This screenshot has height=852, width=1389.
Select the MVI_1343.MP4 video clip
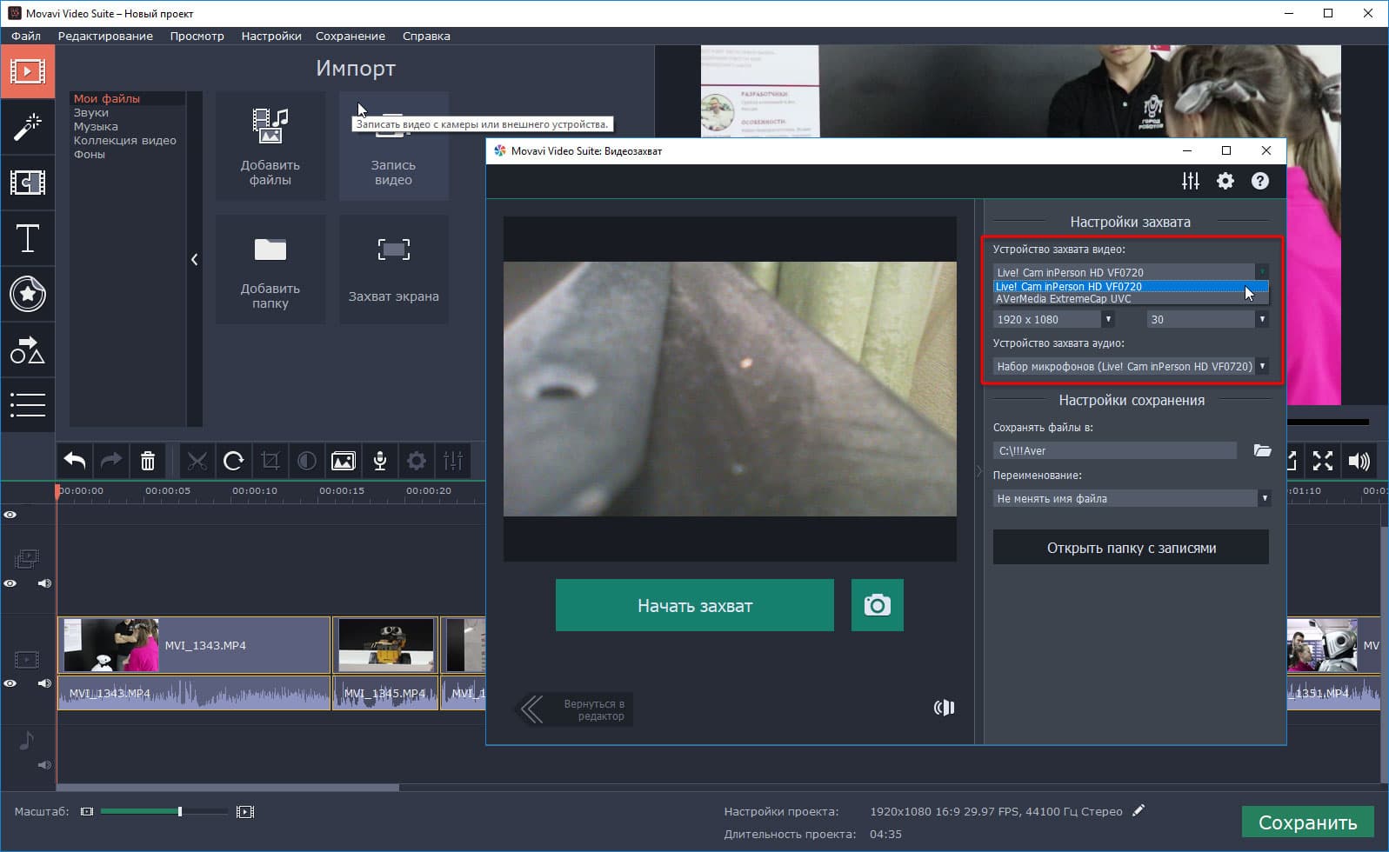tap(194, 645)
